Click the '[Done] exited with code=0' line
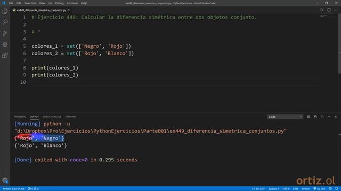The height and width of the screenshot is (191, 341). (x=76, y=160)
